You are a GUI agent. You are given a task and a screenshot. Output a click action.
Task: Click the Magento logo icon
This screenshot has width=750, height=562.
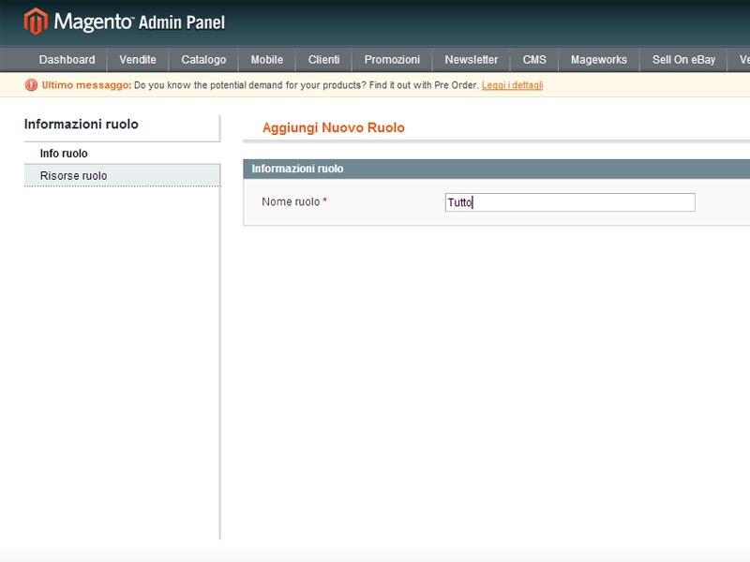point(36,21)
